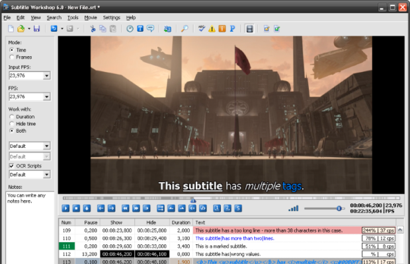
Task: Click the step-forward playback button
Action: [x=147, y=208]
